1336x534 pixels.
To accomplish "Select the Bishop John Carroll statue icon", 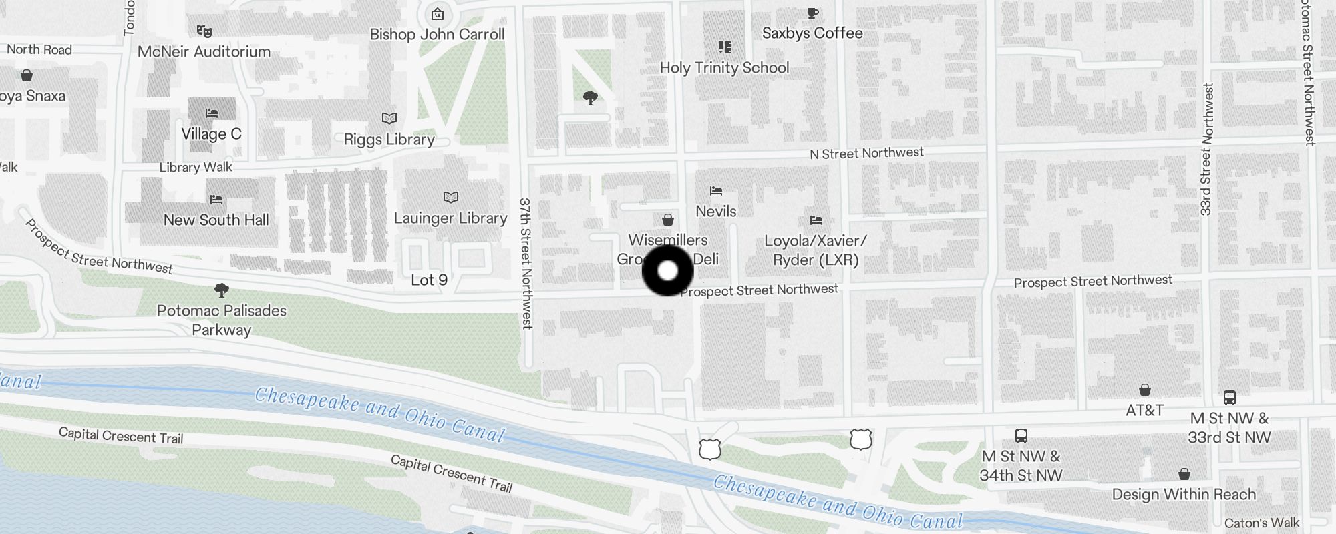I will [x=437, y=13].
